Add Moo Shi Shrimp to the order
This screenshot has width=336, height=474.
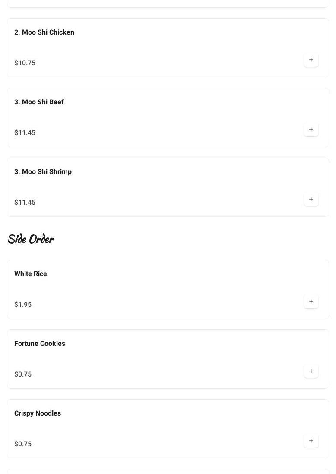point(311,200)
